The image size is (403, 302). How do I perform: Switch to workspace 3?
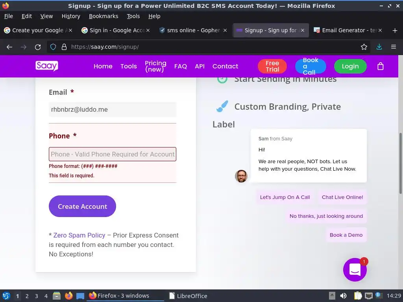[37, 296]
